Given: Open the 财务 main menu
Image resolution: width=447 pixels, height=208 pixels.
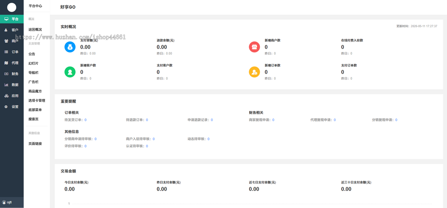Looking at the screenshot, I should click(x=12, y=74).
